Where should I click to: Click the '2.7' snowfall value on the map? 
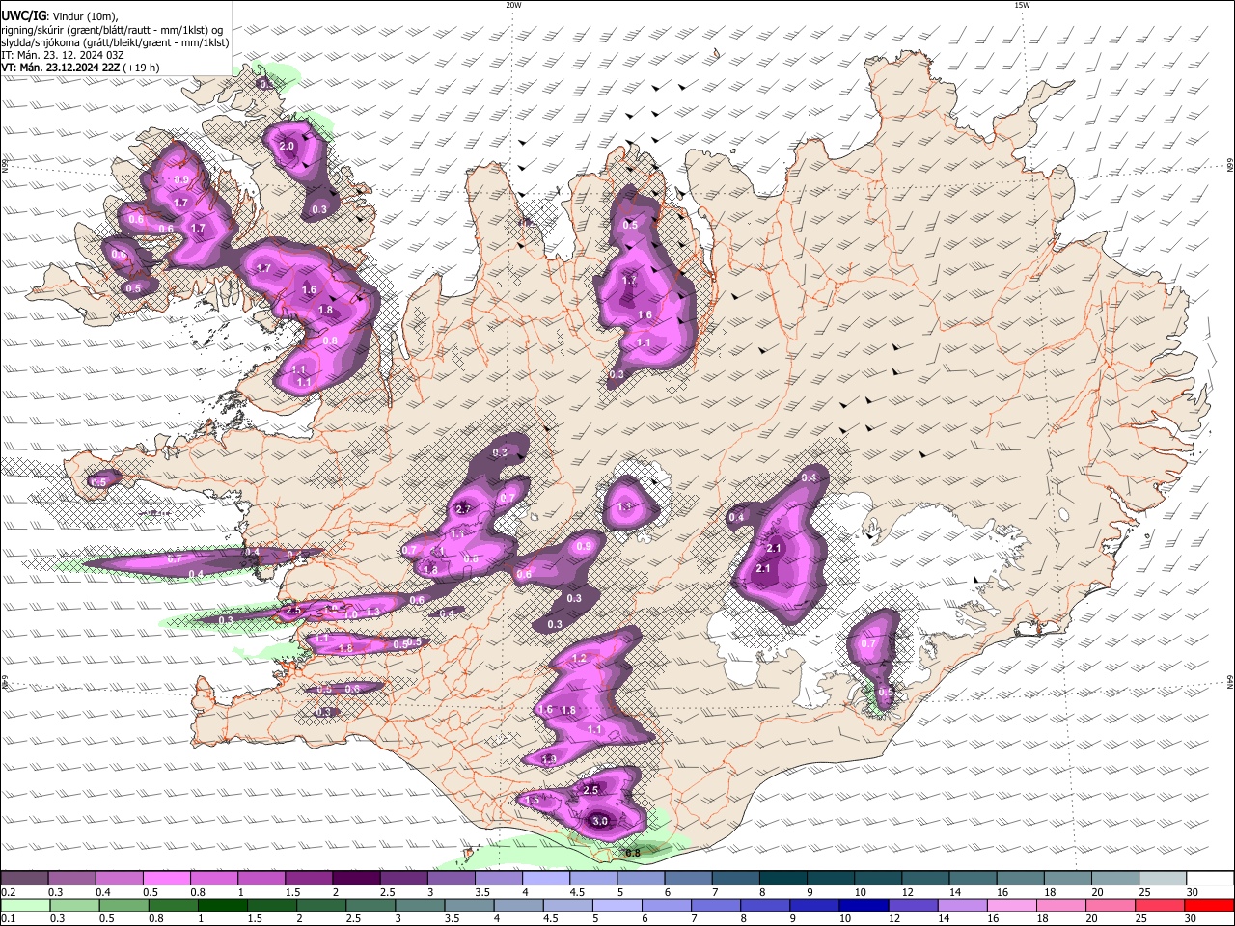click(x=463, y=509)
